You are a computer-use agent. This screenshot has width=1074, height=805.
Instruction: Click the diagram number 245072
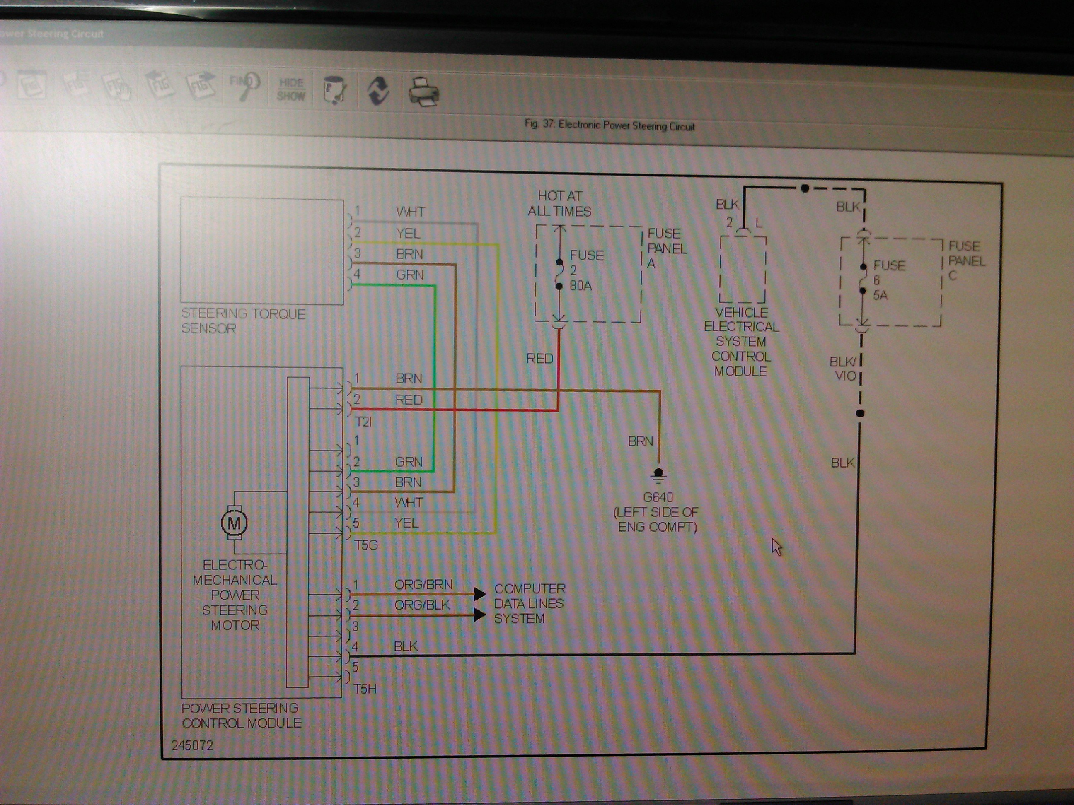coord(192,745)
